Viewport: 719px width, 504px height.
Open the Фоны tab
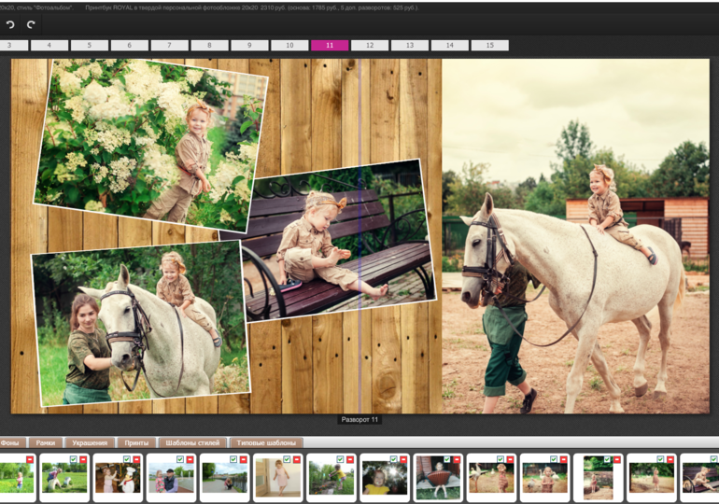10,442
